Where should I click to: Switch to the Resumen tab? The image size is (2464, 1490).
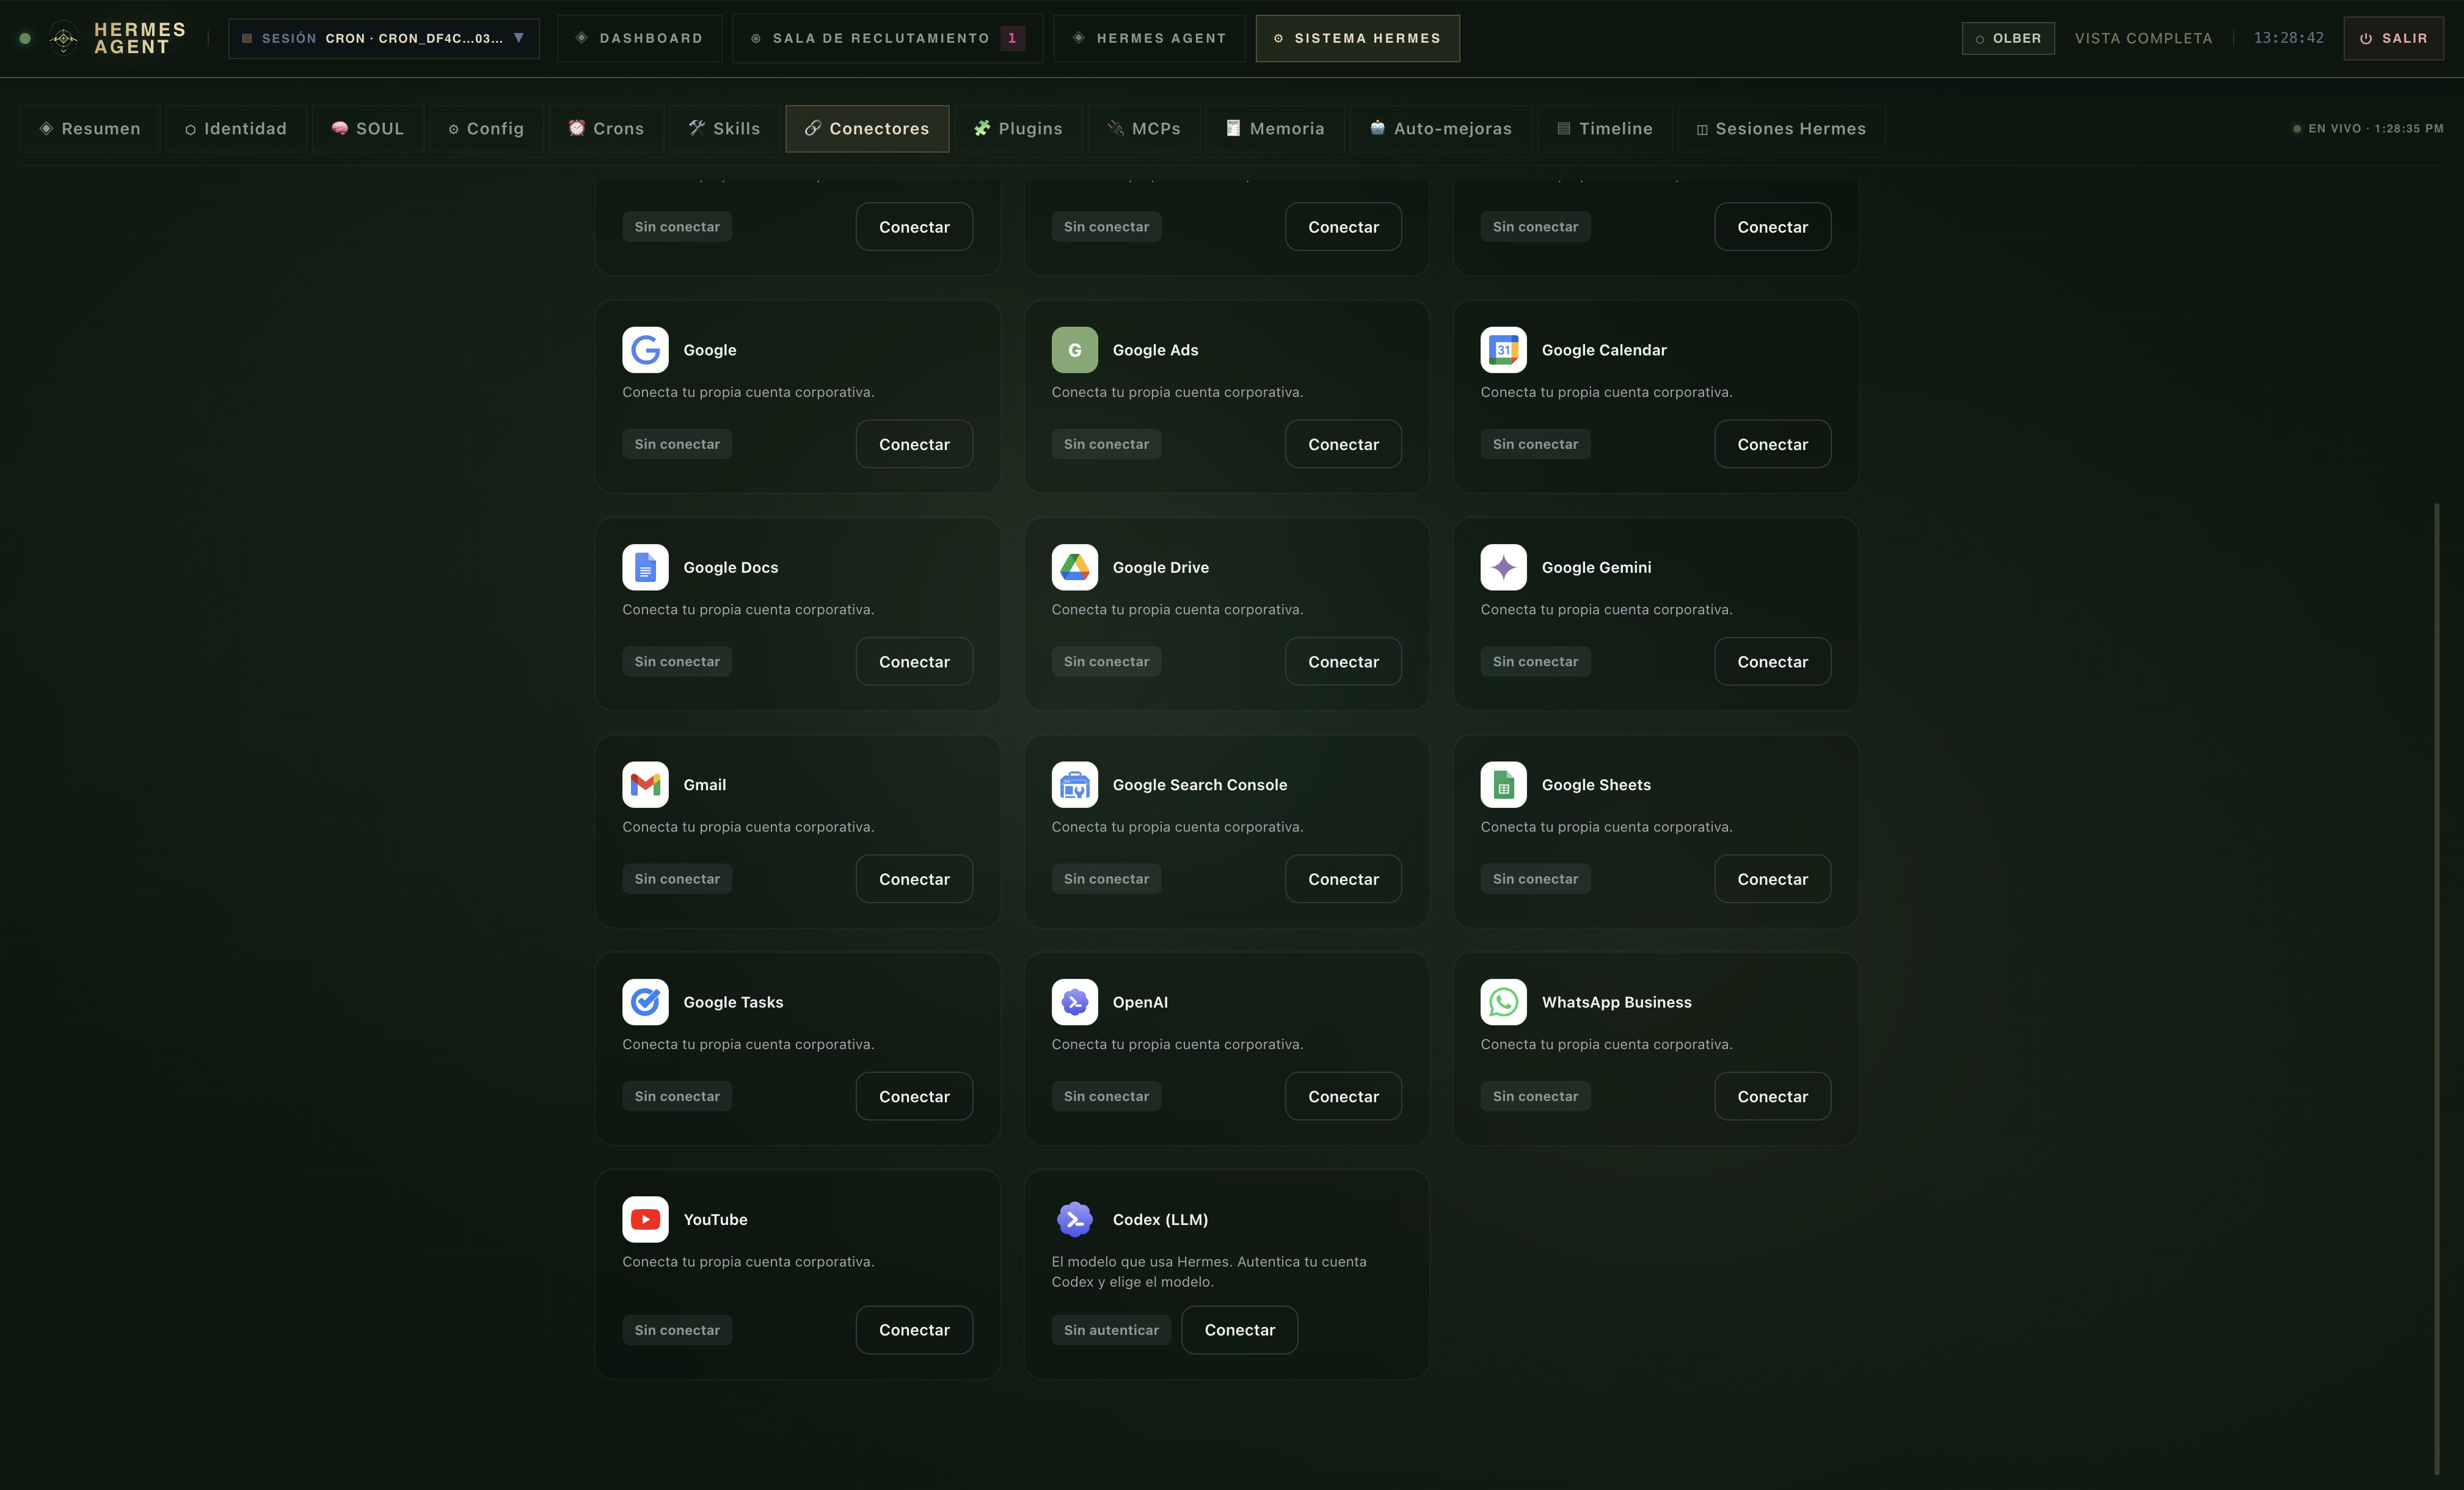click(x=90, y=128)
